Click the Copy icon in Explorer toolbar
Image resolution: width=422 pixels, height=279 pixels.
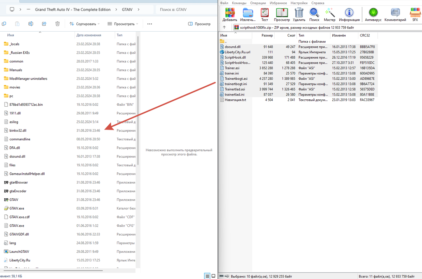tap(4, 24)
